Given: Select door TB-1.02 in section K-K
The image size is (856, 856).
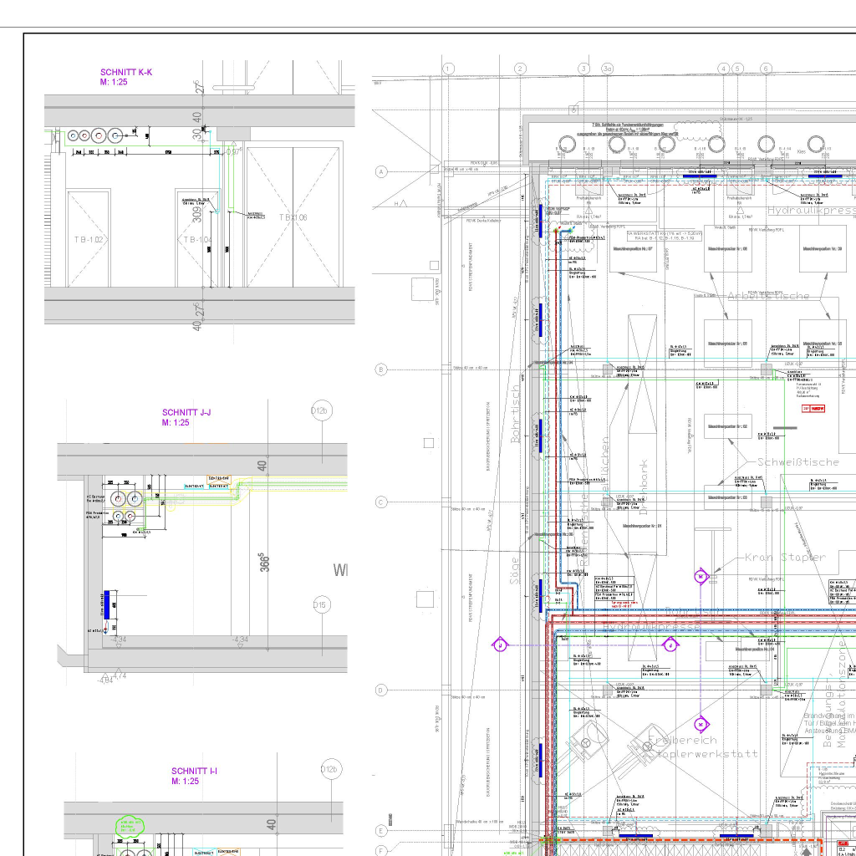Looking at the screenshot, I should [88, 239].
